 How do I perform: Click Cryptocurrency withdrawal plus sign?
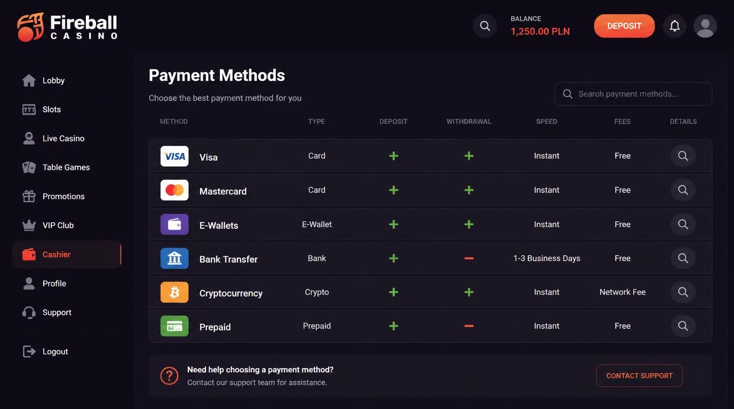[469, 292]
